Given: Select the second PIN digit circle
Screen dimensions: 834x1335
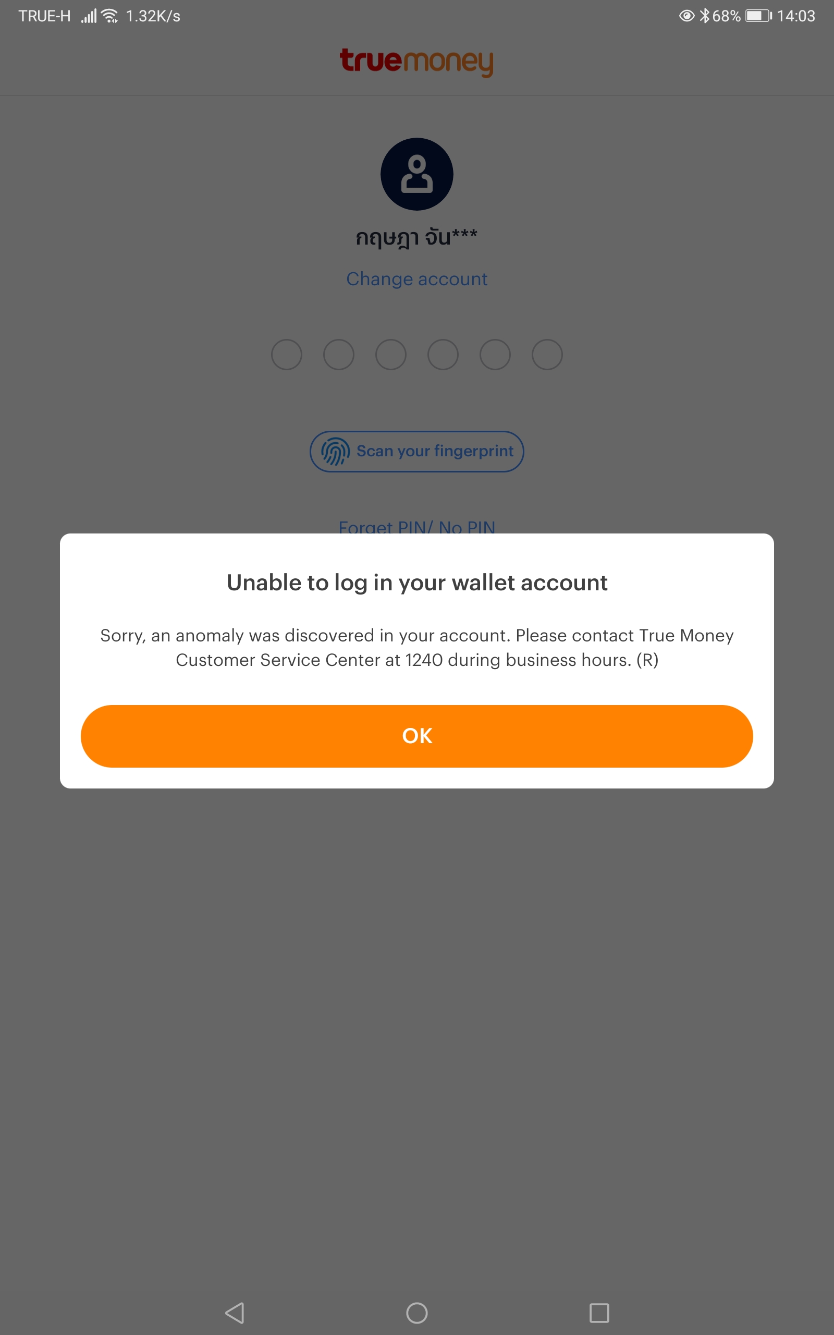Looking at the screenshot, I should click(x=339, y=354).
